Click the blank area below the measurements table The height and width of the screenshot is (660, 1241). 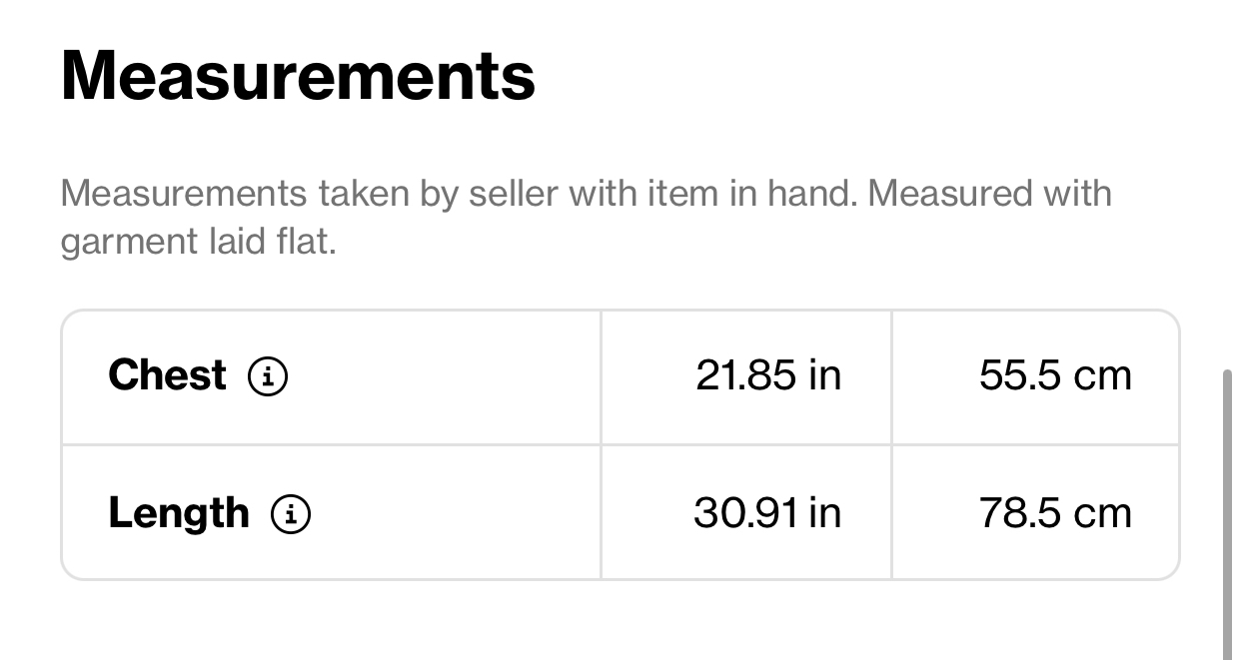(x=620, y=621)
